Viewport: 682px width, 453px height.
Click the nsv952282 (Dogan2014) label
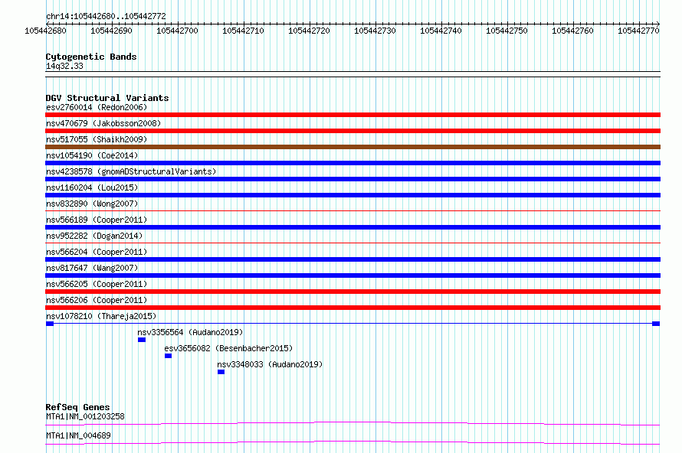[x=94, y=236]
